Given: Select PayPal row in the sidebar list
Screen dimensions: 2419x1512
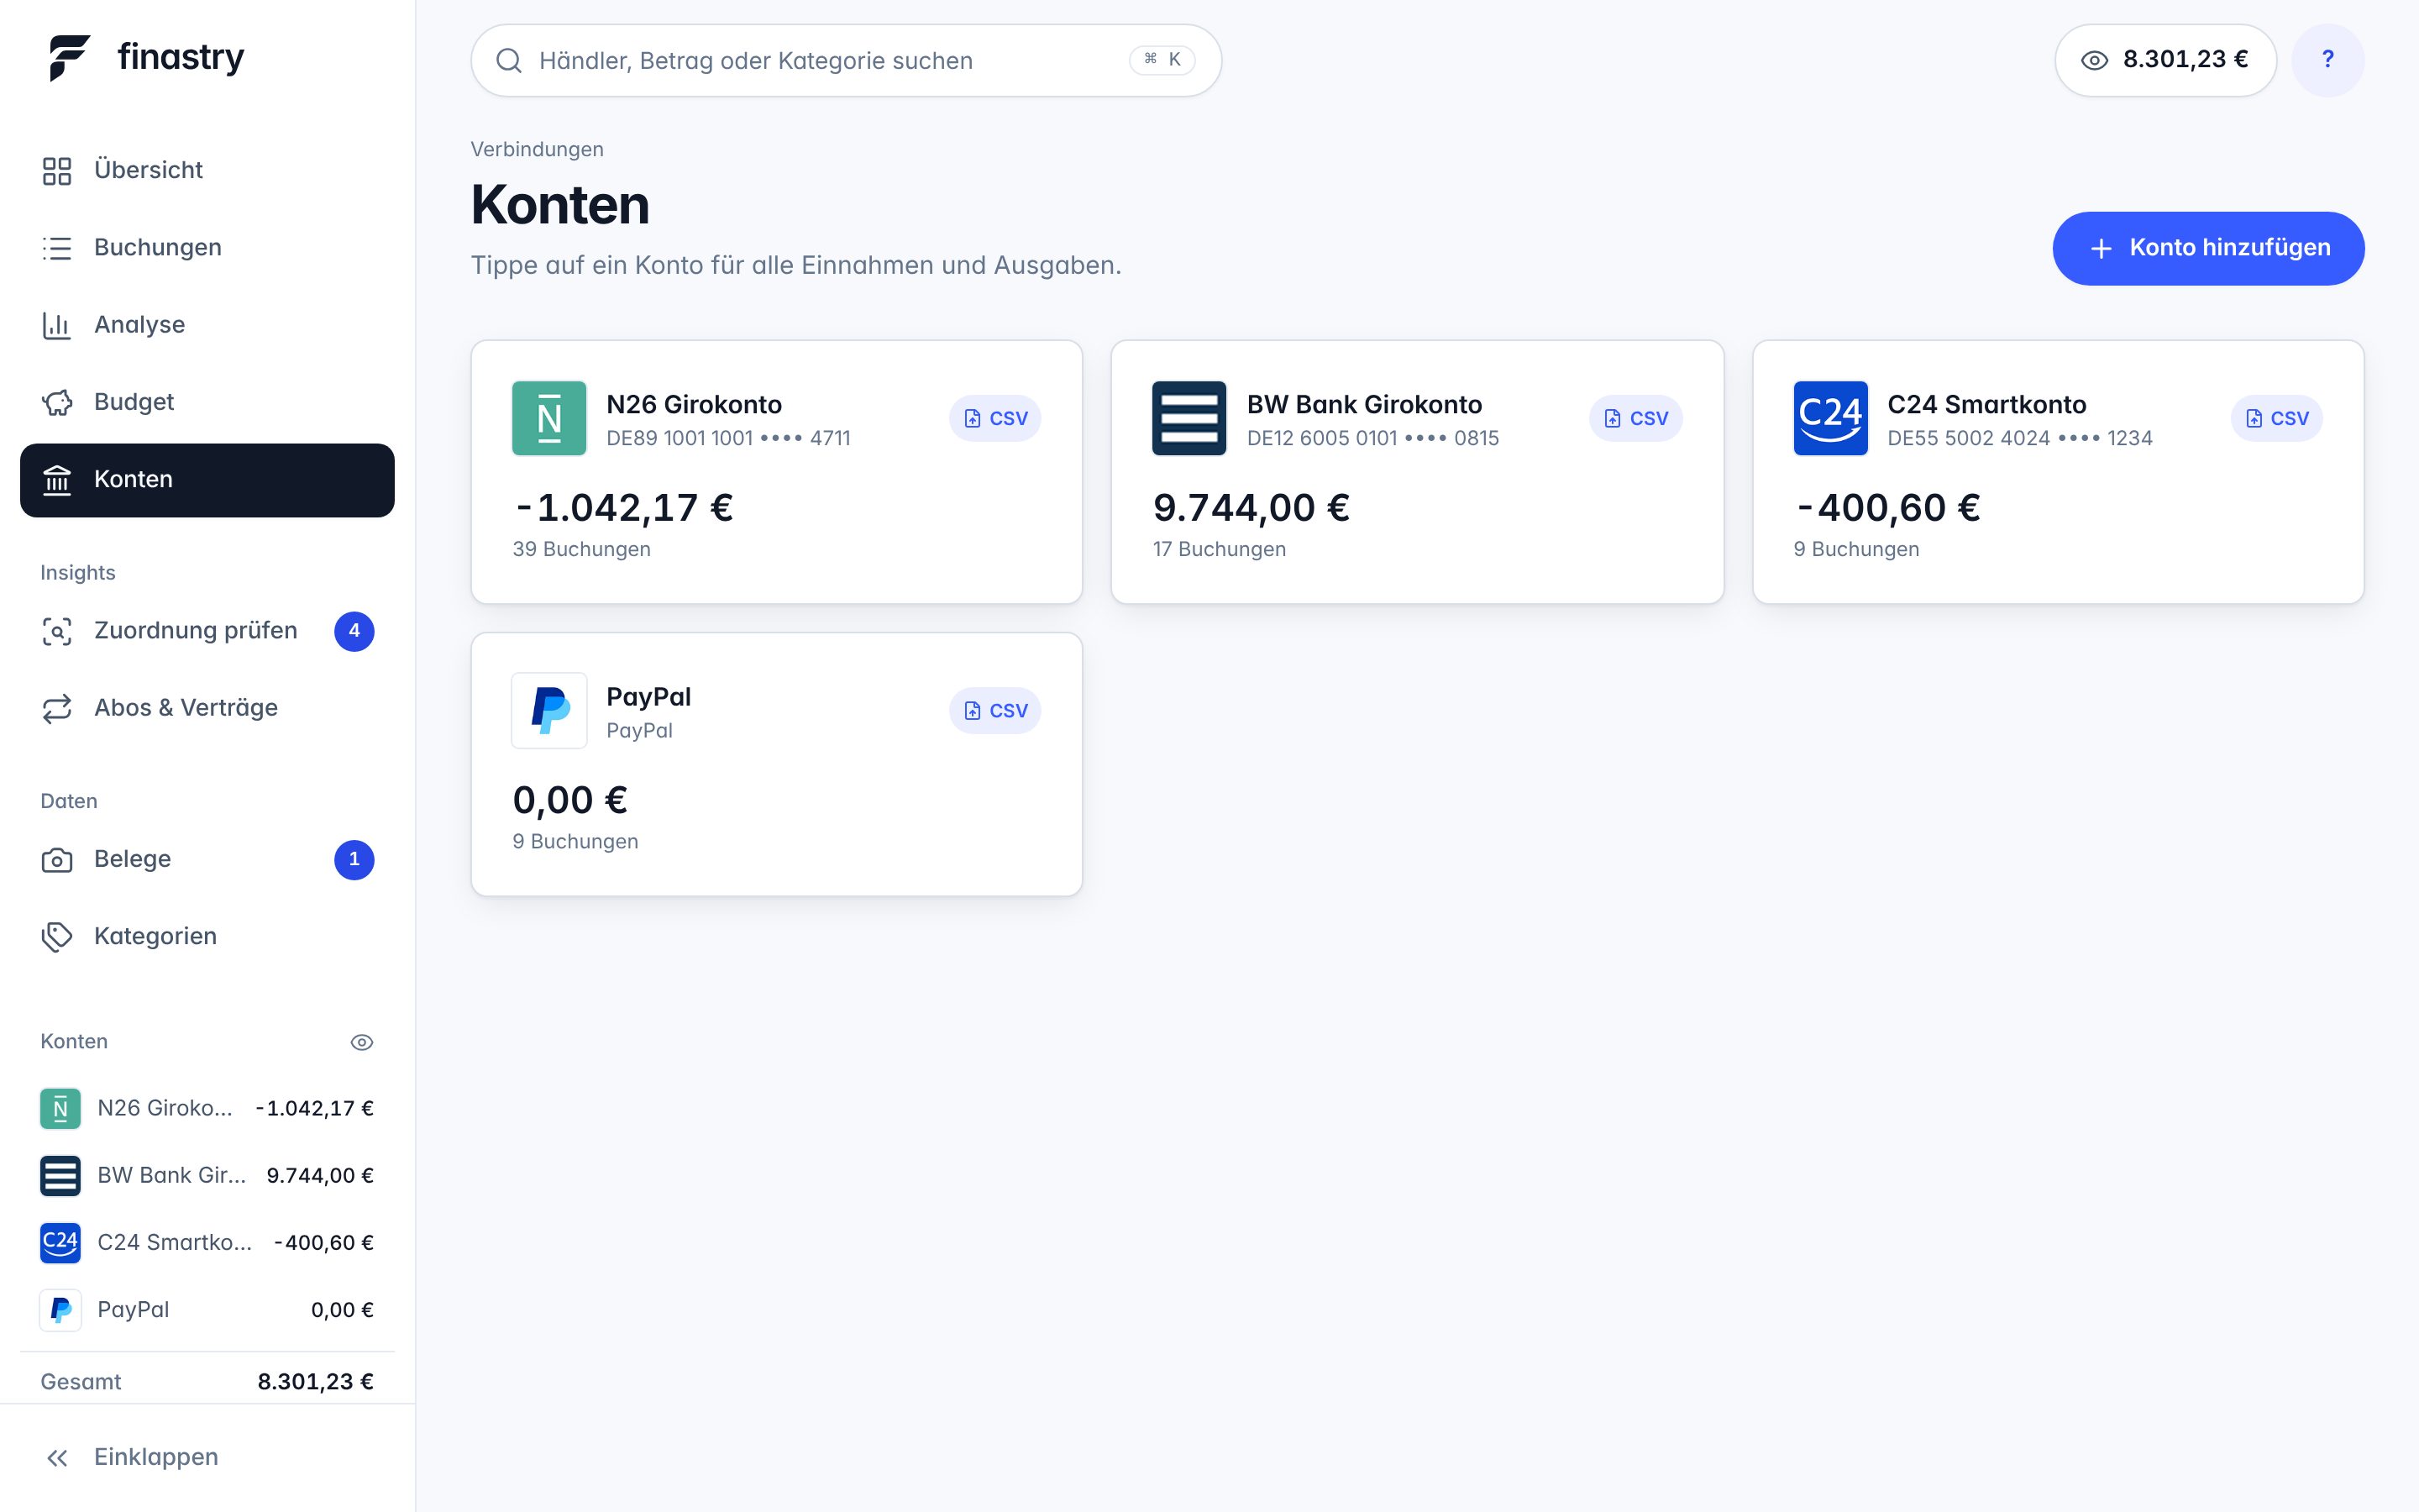Looking at the screenshot, I should click(x=207, y=1310).
